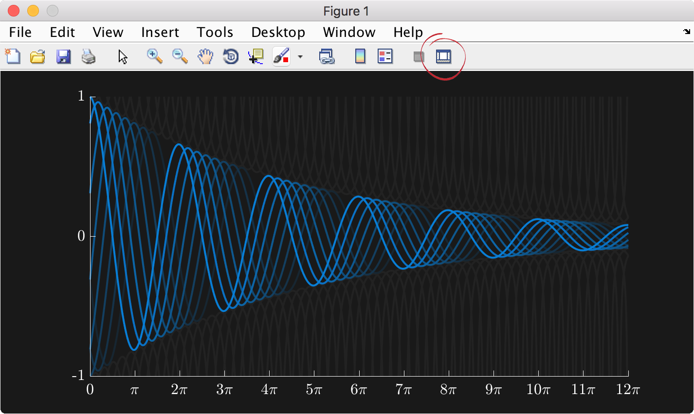Click the x-axis tick label 3π
This screenshot has height=414, width=694.
click(224, 389)
